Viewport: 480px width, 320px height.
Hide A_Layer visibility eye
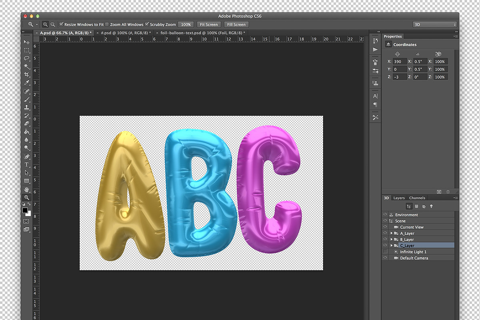[x=385, y=233]
